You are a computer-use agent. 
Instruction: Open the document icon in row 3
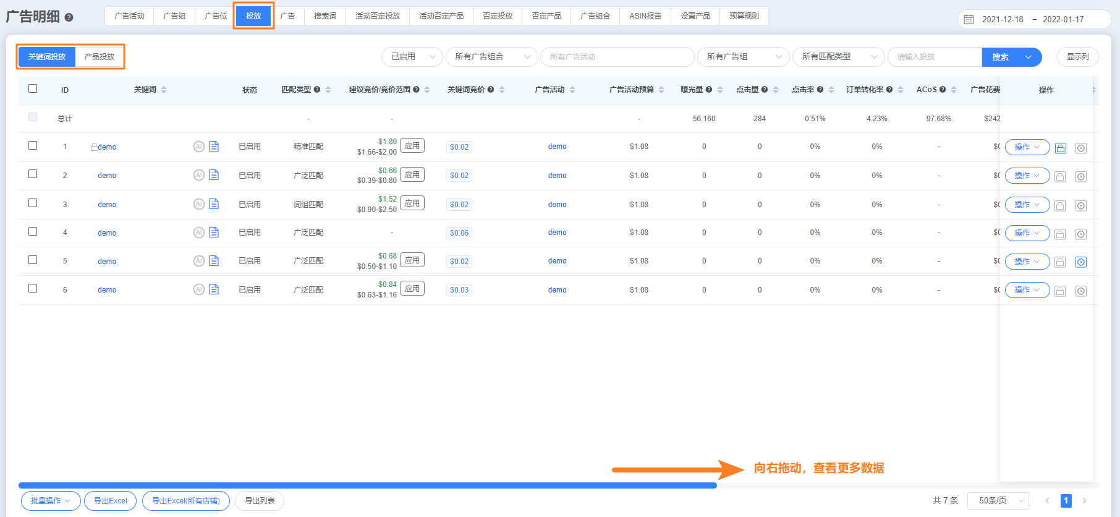coord(214,204)
